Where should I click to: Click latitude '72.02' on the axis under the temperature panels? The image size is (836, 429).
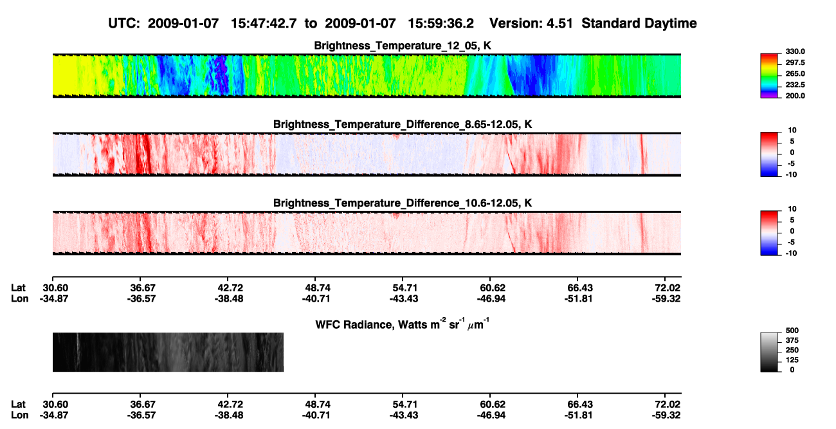click(x=668, y=288)
